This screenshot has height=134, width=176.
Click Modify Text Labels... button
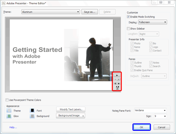71,110
